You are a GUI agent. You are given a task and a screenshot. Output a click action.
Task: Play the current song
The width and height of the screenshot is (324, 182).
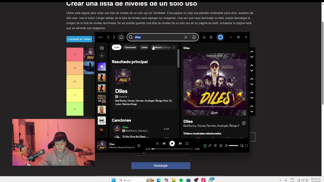tap(172, 144)
